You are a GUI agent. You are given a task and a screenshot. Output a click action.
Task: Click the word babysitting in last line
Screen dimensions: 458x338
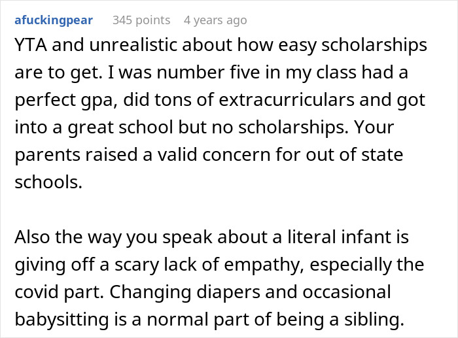click(x=62, y=320)
